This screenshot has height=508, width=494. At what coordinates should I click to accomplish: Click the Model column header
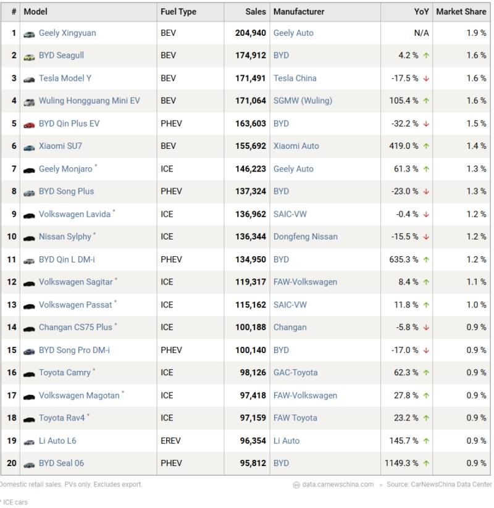click(35, 12)
